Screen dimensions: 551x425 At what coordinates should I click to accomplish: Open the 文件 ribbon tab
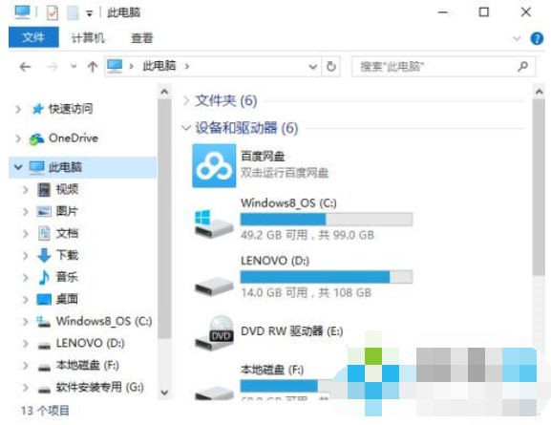pyautogui.click(x=33, y=37)
